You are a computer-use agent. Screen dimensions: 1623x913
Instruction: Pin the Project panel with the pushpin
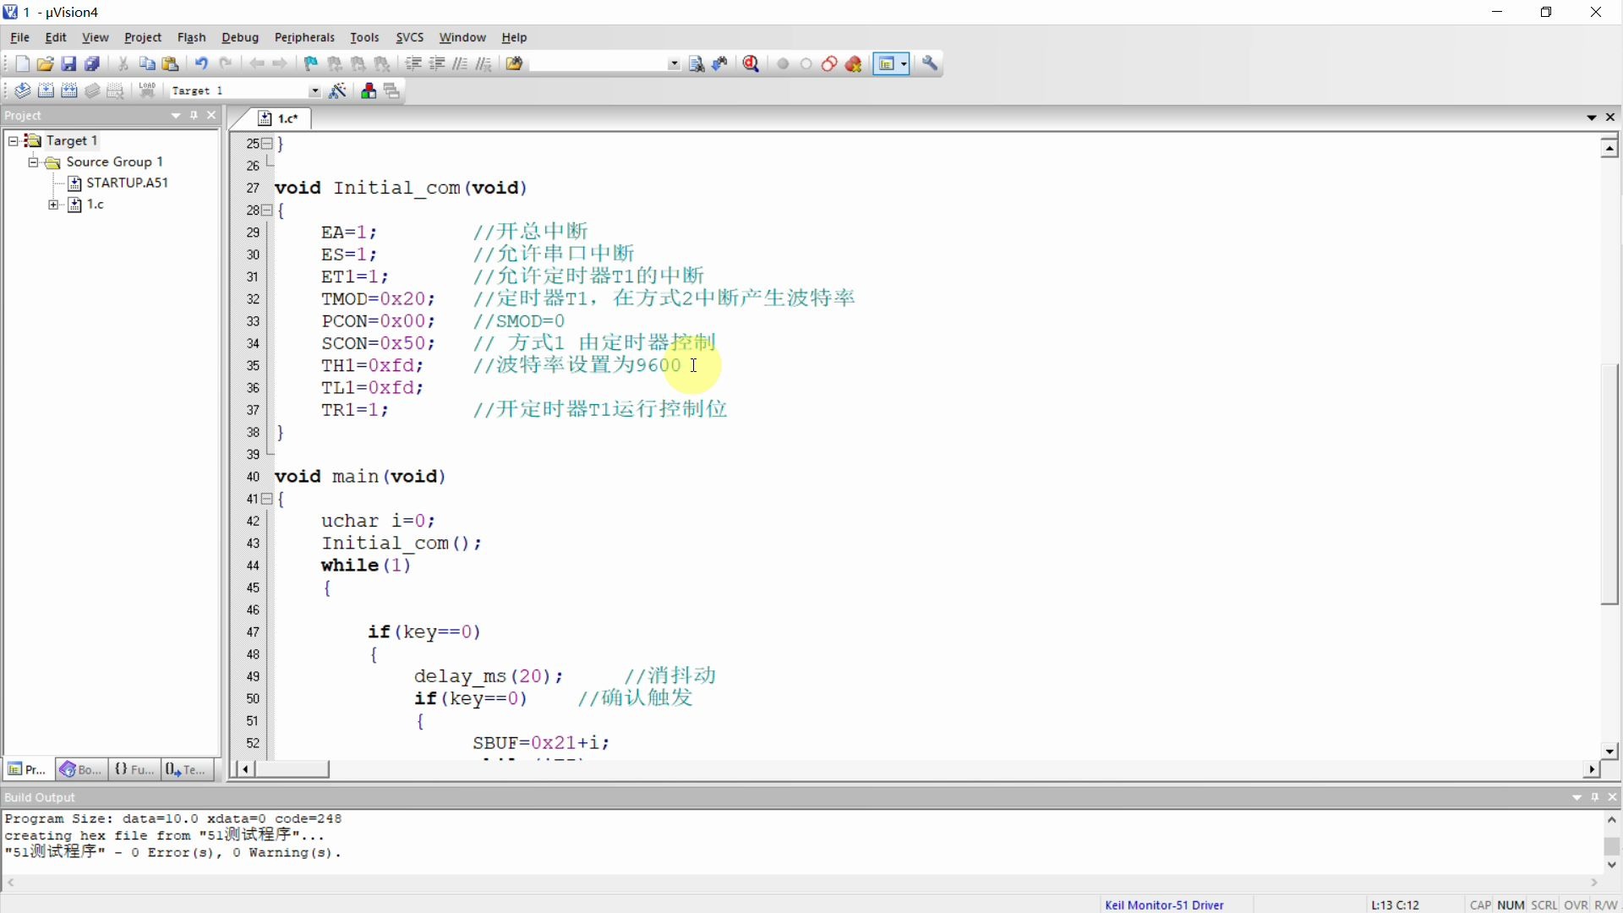(194, 116)
